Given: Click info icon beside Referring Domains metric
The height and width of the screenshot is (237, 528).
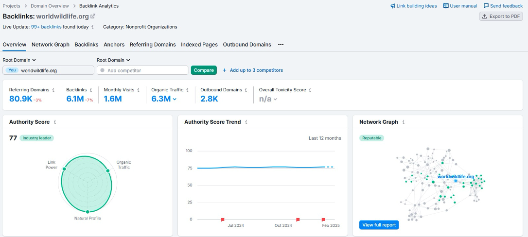Looking at the screenshot, I should click(x=53, y=90).
